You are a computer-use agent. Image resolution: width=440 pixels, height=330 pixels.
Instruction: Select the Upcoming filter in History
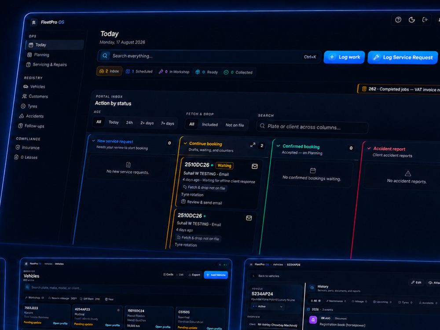point(382,302)
